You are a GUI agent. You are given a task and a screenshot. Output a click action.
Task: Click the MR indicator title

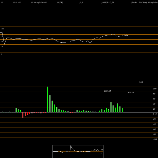[141, 82]
